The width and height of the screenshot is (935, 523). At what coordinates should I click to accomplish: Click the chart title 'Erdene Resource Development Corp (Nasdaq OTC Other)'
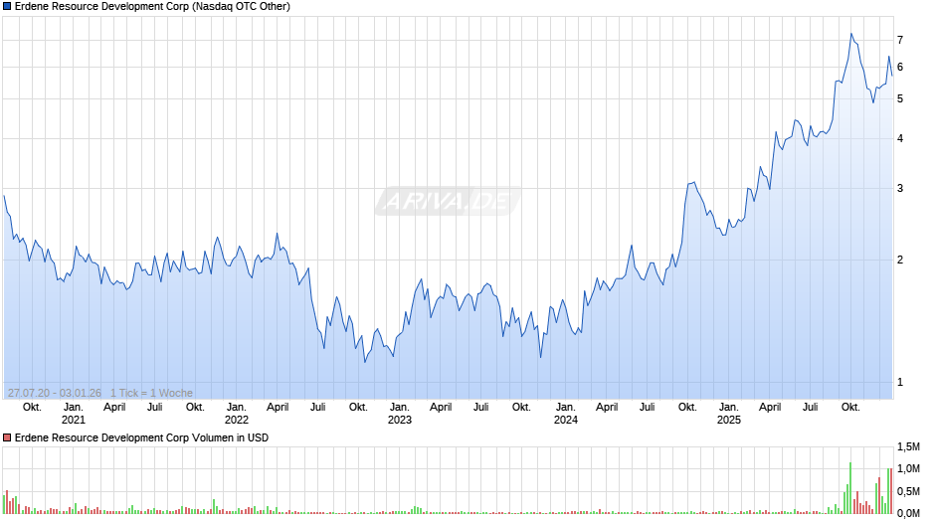coord(152,7)
